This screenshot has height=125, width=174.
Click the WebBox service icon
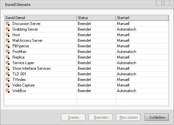click(x=8, y=91)
